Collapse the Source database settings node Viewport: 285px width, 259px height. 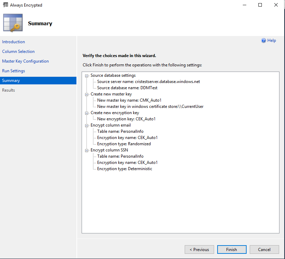86,75
